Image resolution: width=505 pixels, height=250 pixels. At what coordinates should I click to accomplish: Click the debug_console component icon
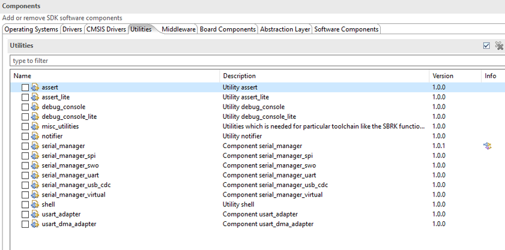35,107
